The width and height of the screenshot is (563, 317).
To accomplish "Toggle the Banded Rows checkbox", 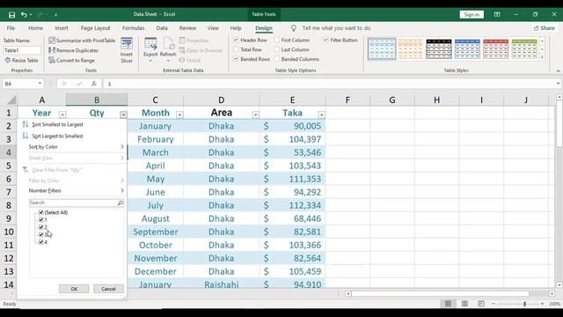I will click(237, 59).
